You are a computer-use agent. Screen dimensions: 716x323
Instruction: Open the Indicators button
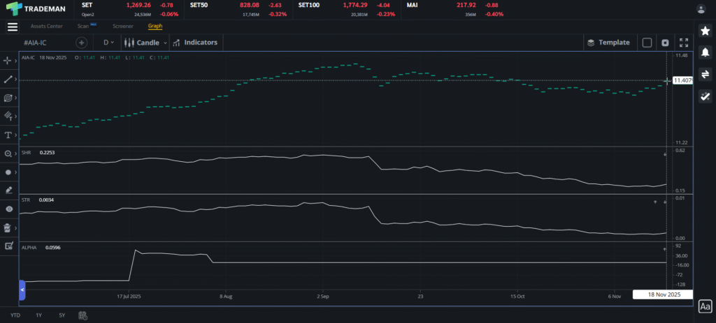[195, 43]
